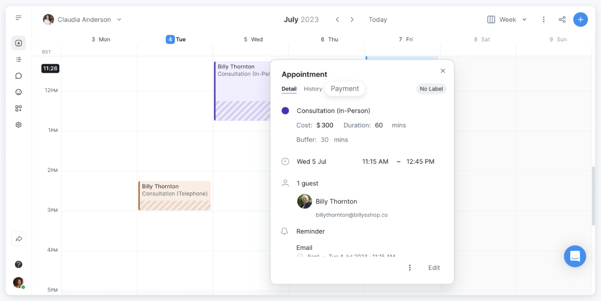This screenshot has width=601, height=301.
Task: Open the three-dot overflow menu in top bar
Action: [x=544, y=19]
